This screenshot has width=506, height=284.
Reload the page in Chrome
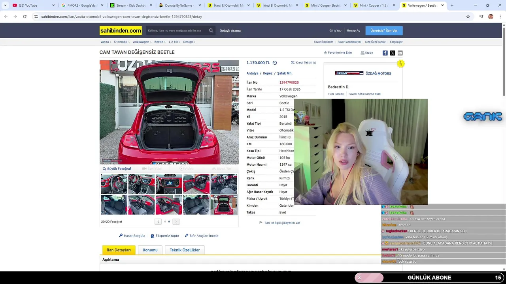click(25, 17)
